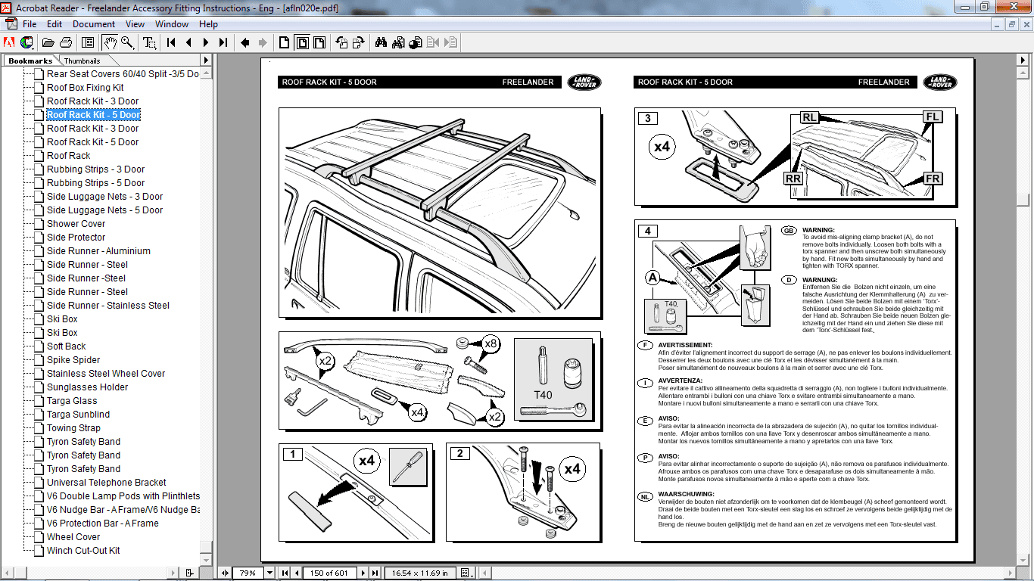Go to last page via status bar

[375, 573]
